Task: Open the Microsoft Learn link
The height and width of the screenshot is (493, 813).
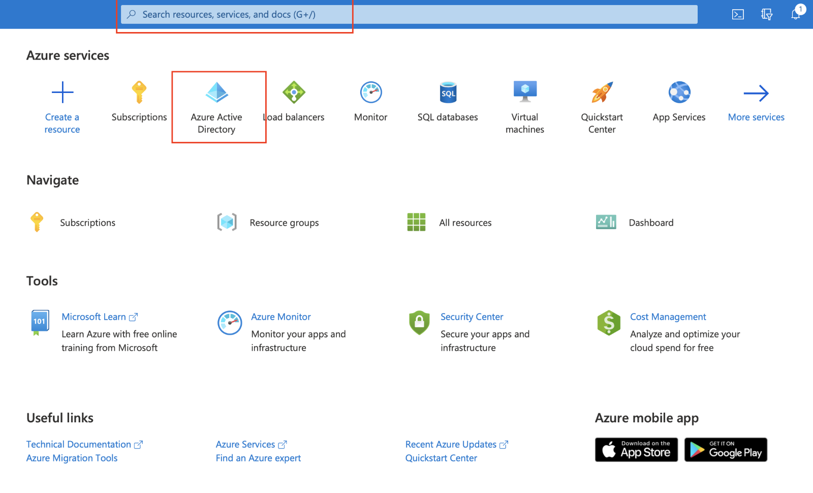Action: (100, 317)
